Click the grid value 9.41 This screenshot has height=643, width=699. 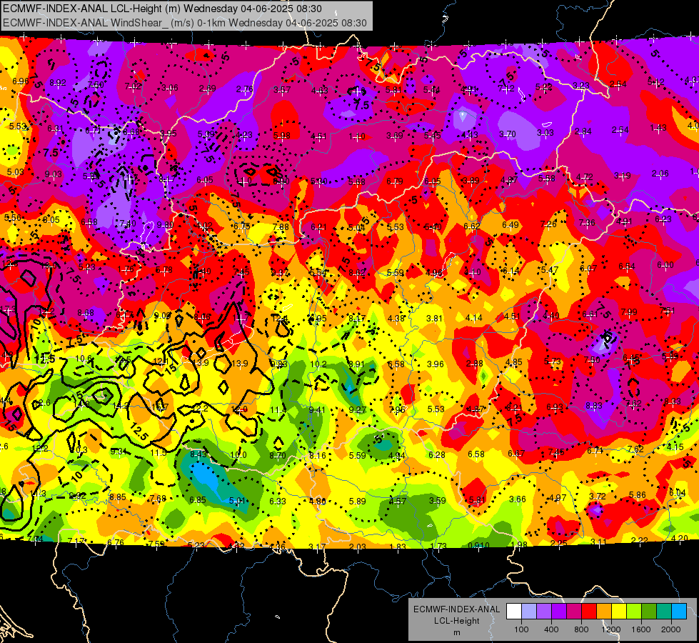point(317,410)
